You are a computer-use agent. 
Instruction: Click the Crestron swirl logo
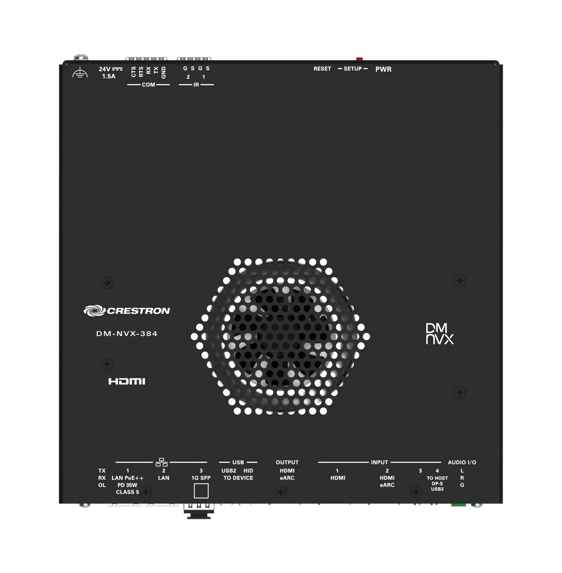(94, 311)
